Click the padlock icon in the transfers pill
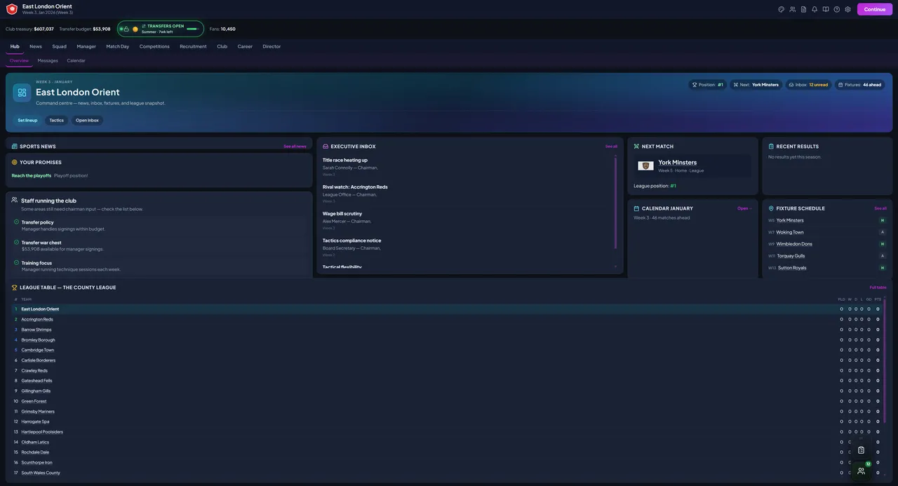This screenshot has width=898, height=486. [126, 29]
